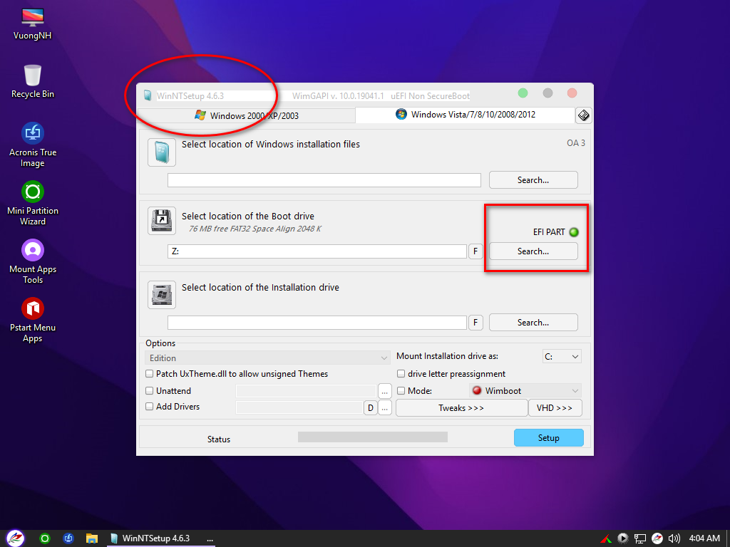This screenshot has height=547, width=730.
Task: Click the Installation drive disk icon
Action: [162, 294]
